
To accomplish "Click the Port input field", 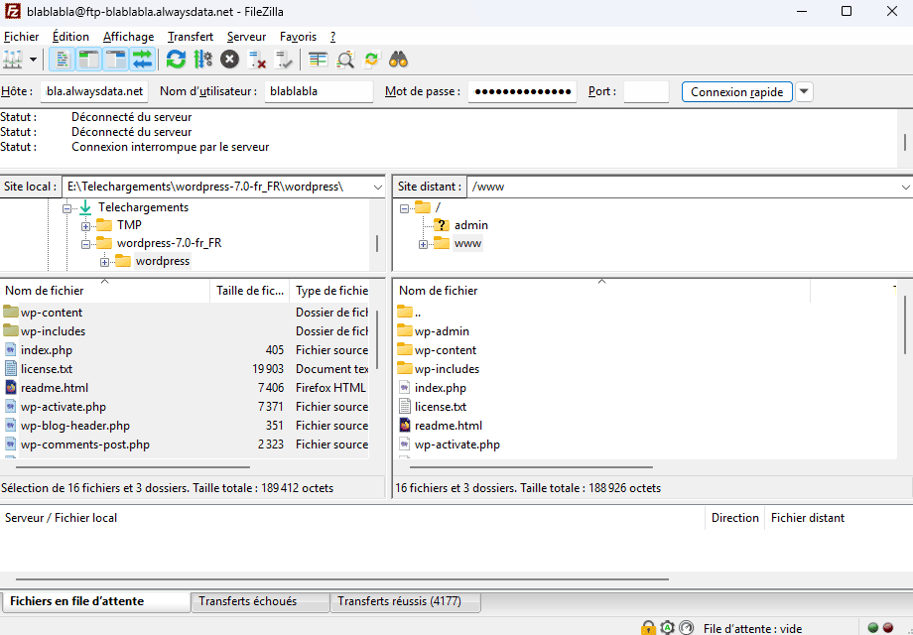I will click(x=646, y=91).
